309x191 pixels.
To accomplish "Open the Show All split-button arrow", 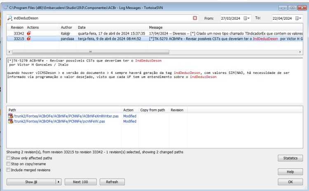I will (59, 182).
